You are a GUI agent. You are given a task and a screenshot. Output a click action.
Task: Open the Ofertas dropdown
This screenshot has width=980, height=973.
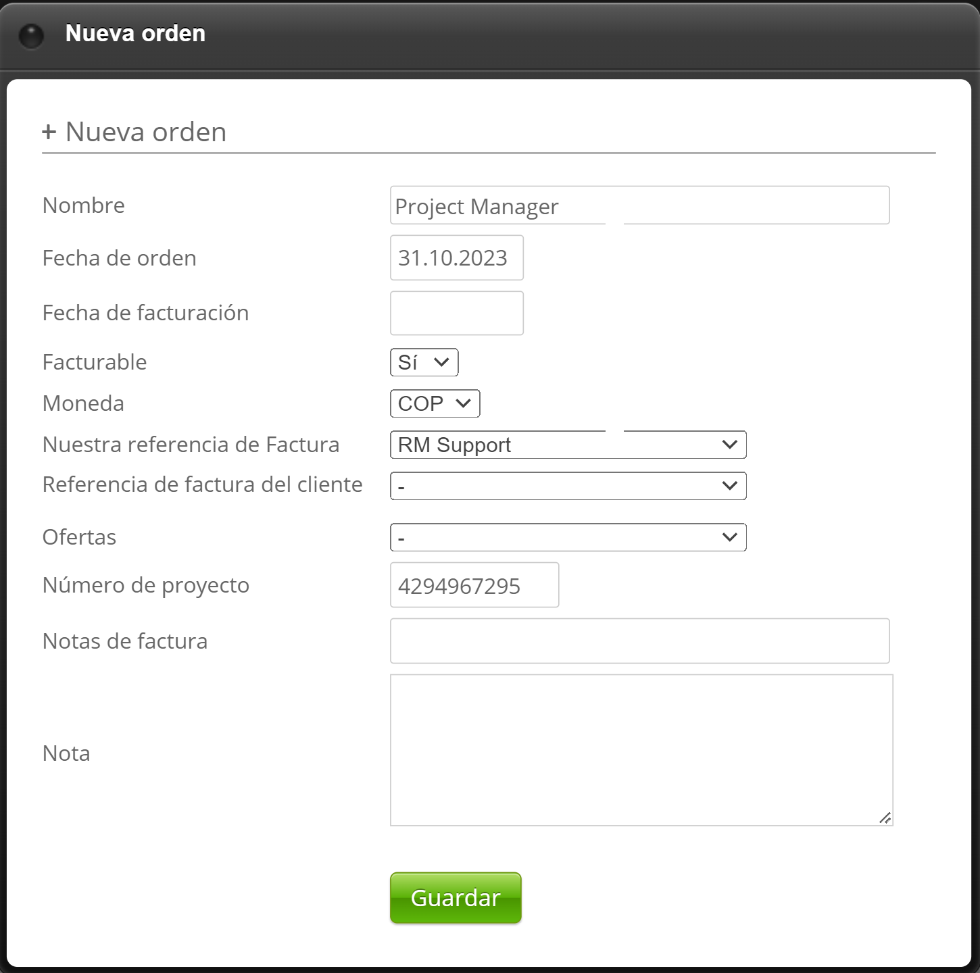point(568,538)
